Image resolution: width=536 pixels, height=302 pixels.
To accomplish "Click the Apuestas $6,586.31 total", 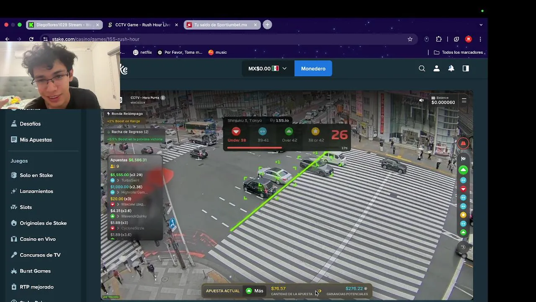I will coord(129,160).
